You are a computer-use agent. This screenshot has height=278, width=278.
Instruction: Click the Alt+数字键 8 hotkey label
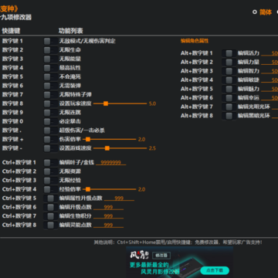tap(197, 116)
